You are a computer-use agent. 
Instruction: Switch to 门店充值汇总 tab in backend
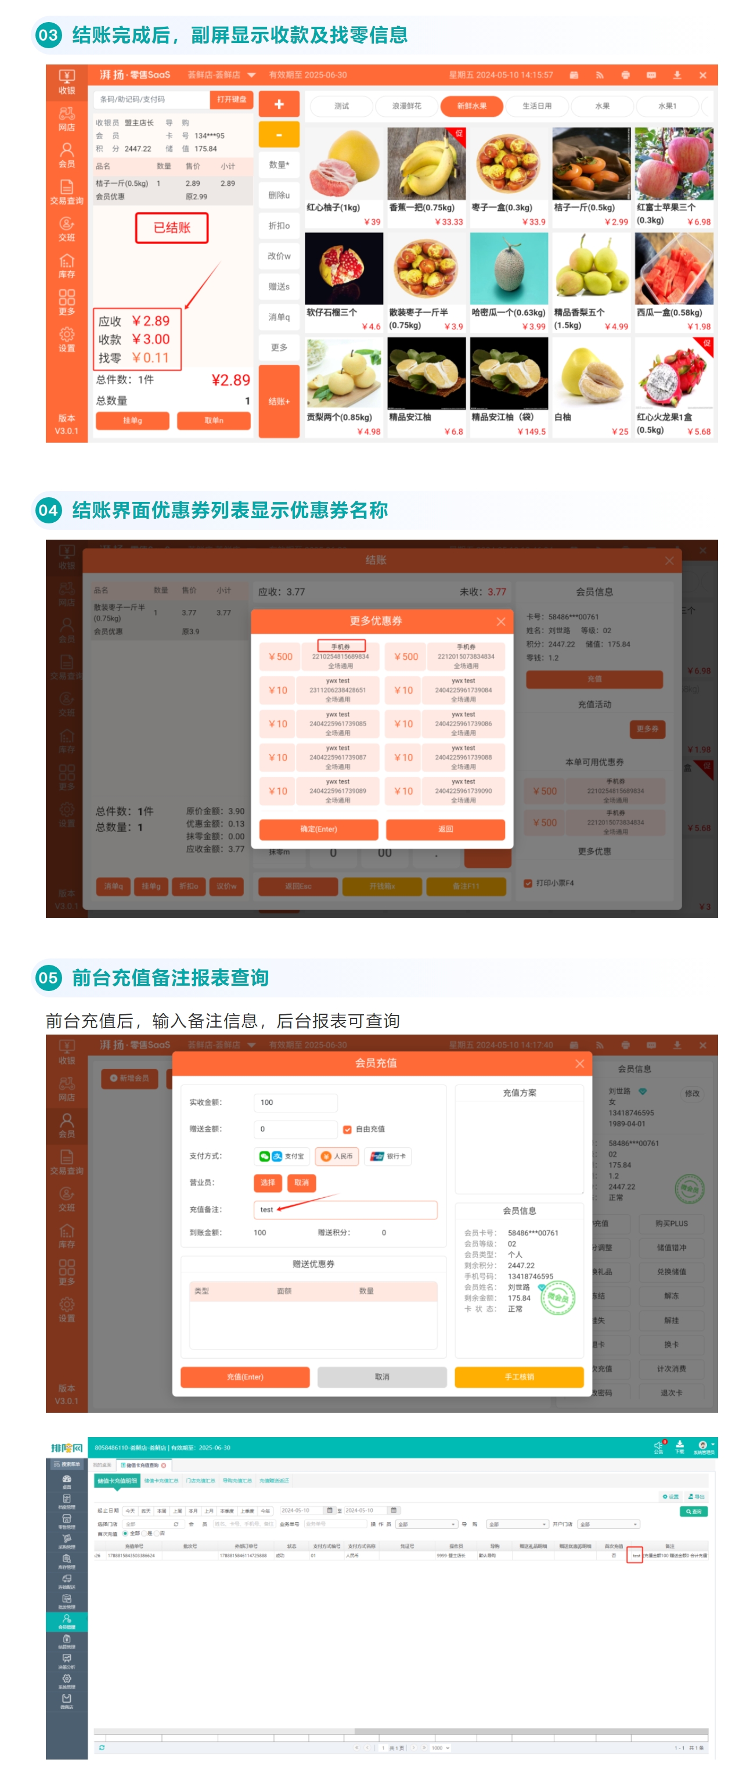tap(200, 1481)
